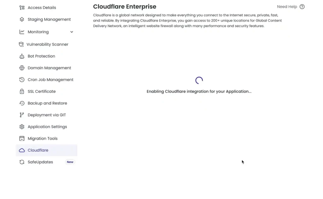The width and height of the screenshot is (323, 199).
Task: Click the Deployment via GIT branch icon
Action: [x=22, y=115]
